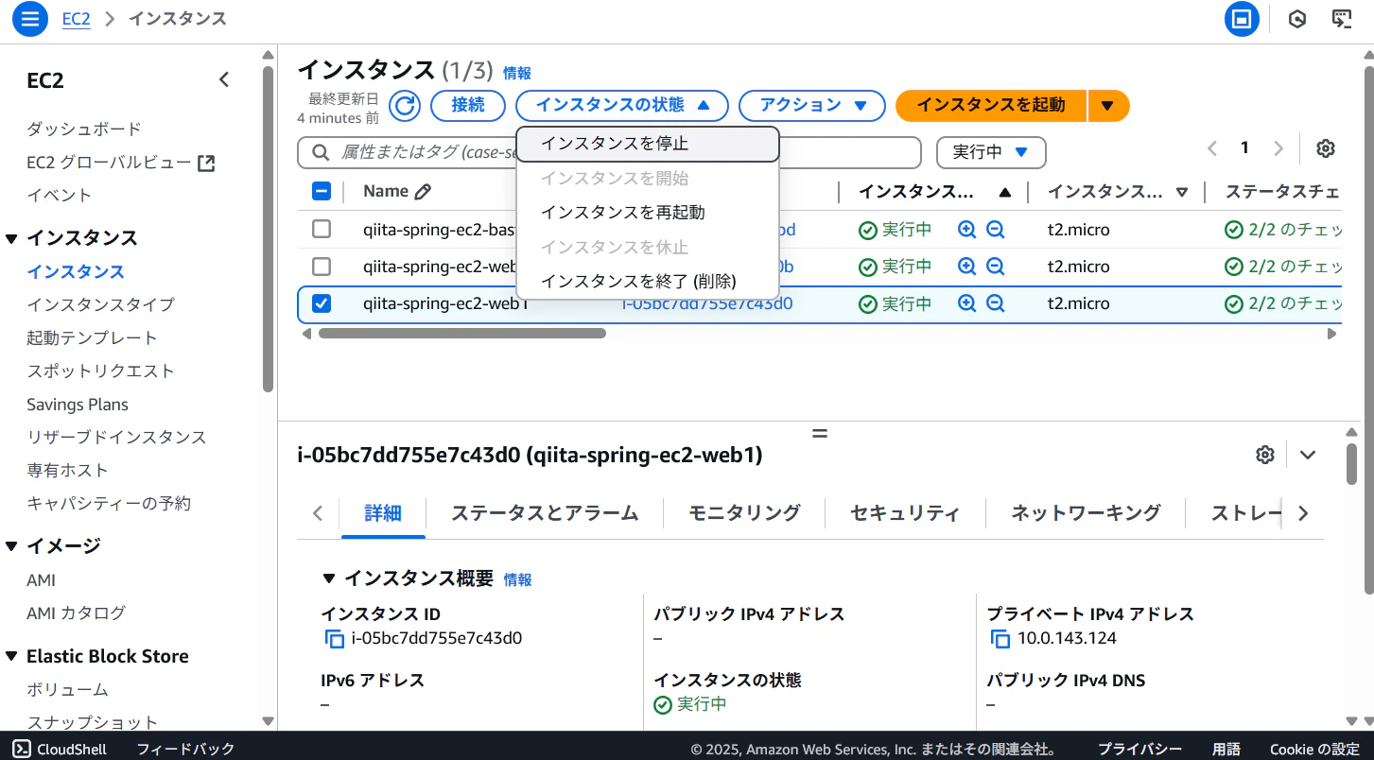This screenshot has height=760, width=1374.
Task: Collapse the インスタンスの状態 dropdown
Action: coord(621,106)
